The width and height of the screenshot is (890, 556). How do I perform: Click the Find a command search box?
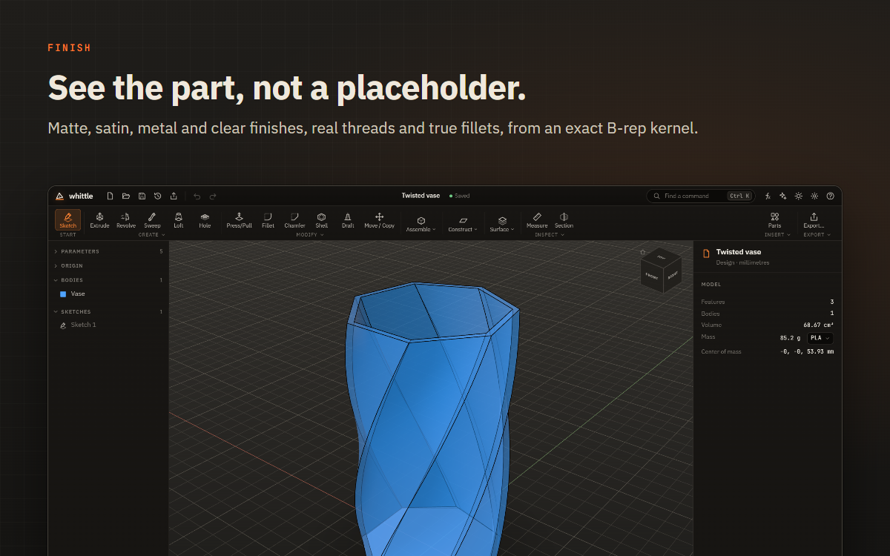point(700,196)
